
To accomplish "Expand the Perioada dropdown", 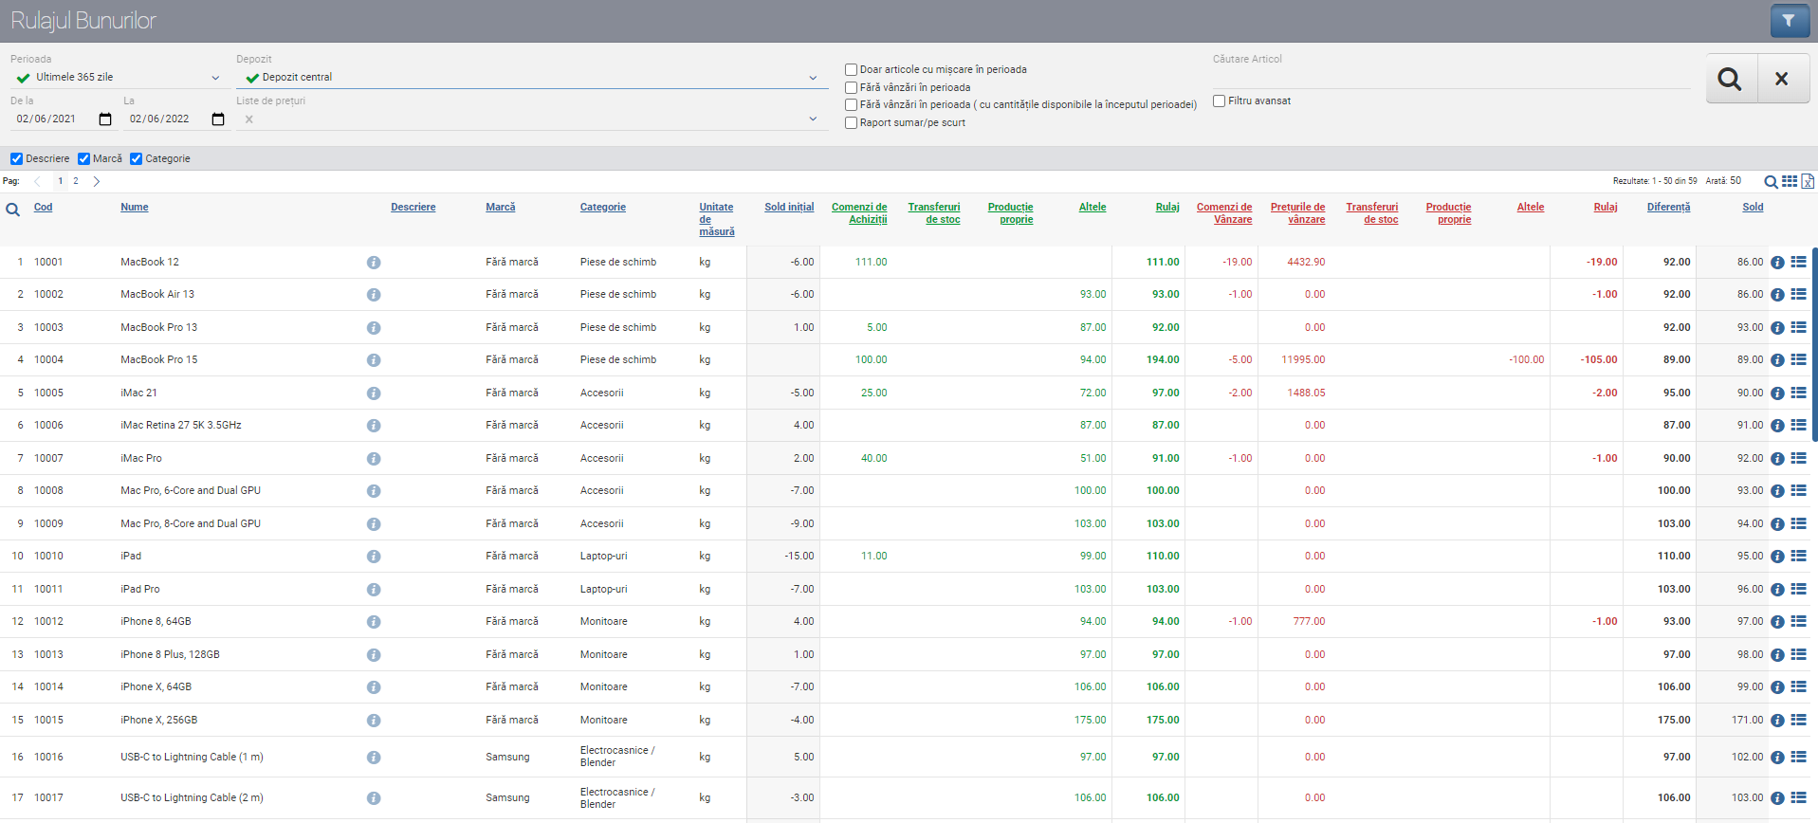I will [215, 78].
